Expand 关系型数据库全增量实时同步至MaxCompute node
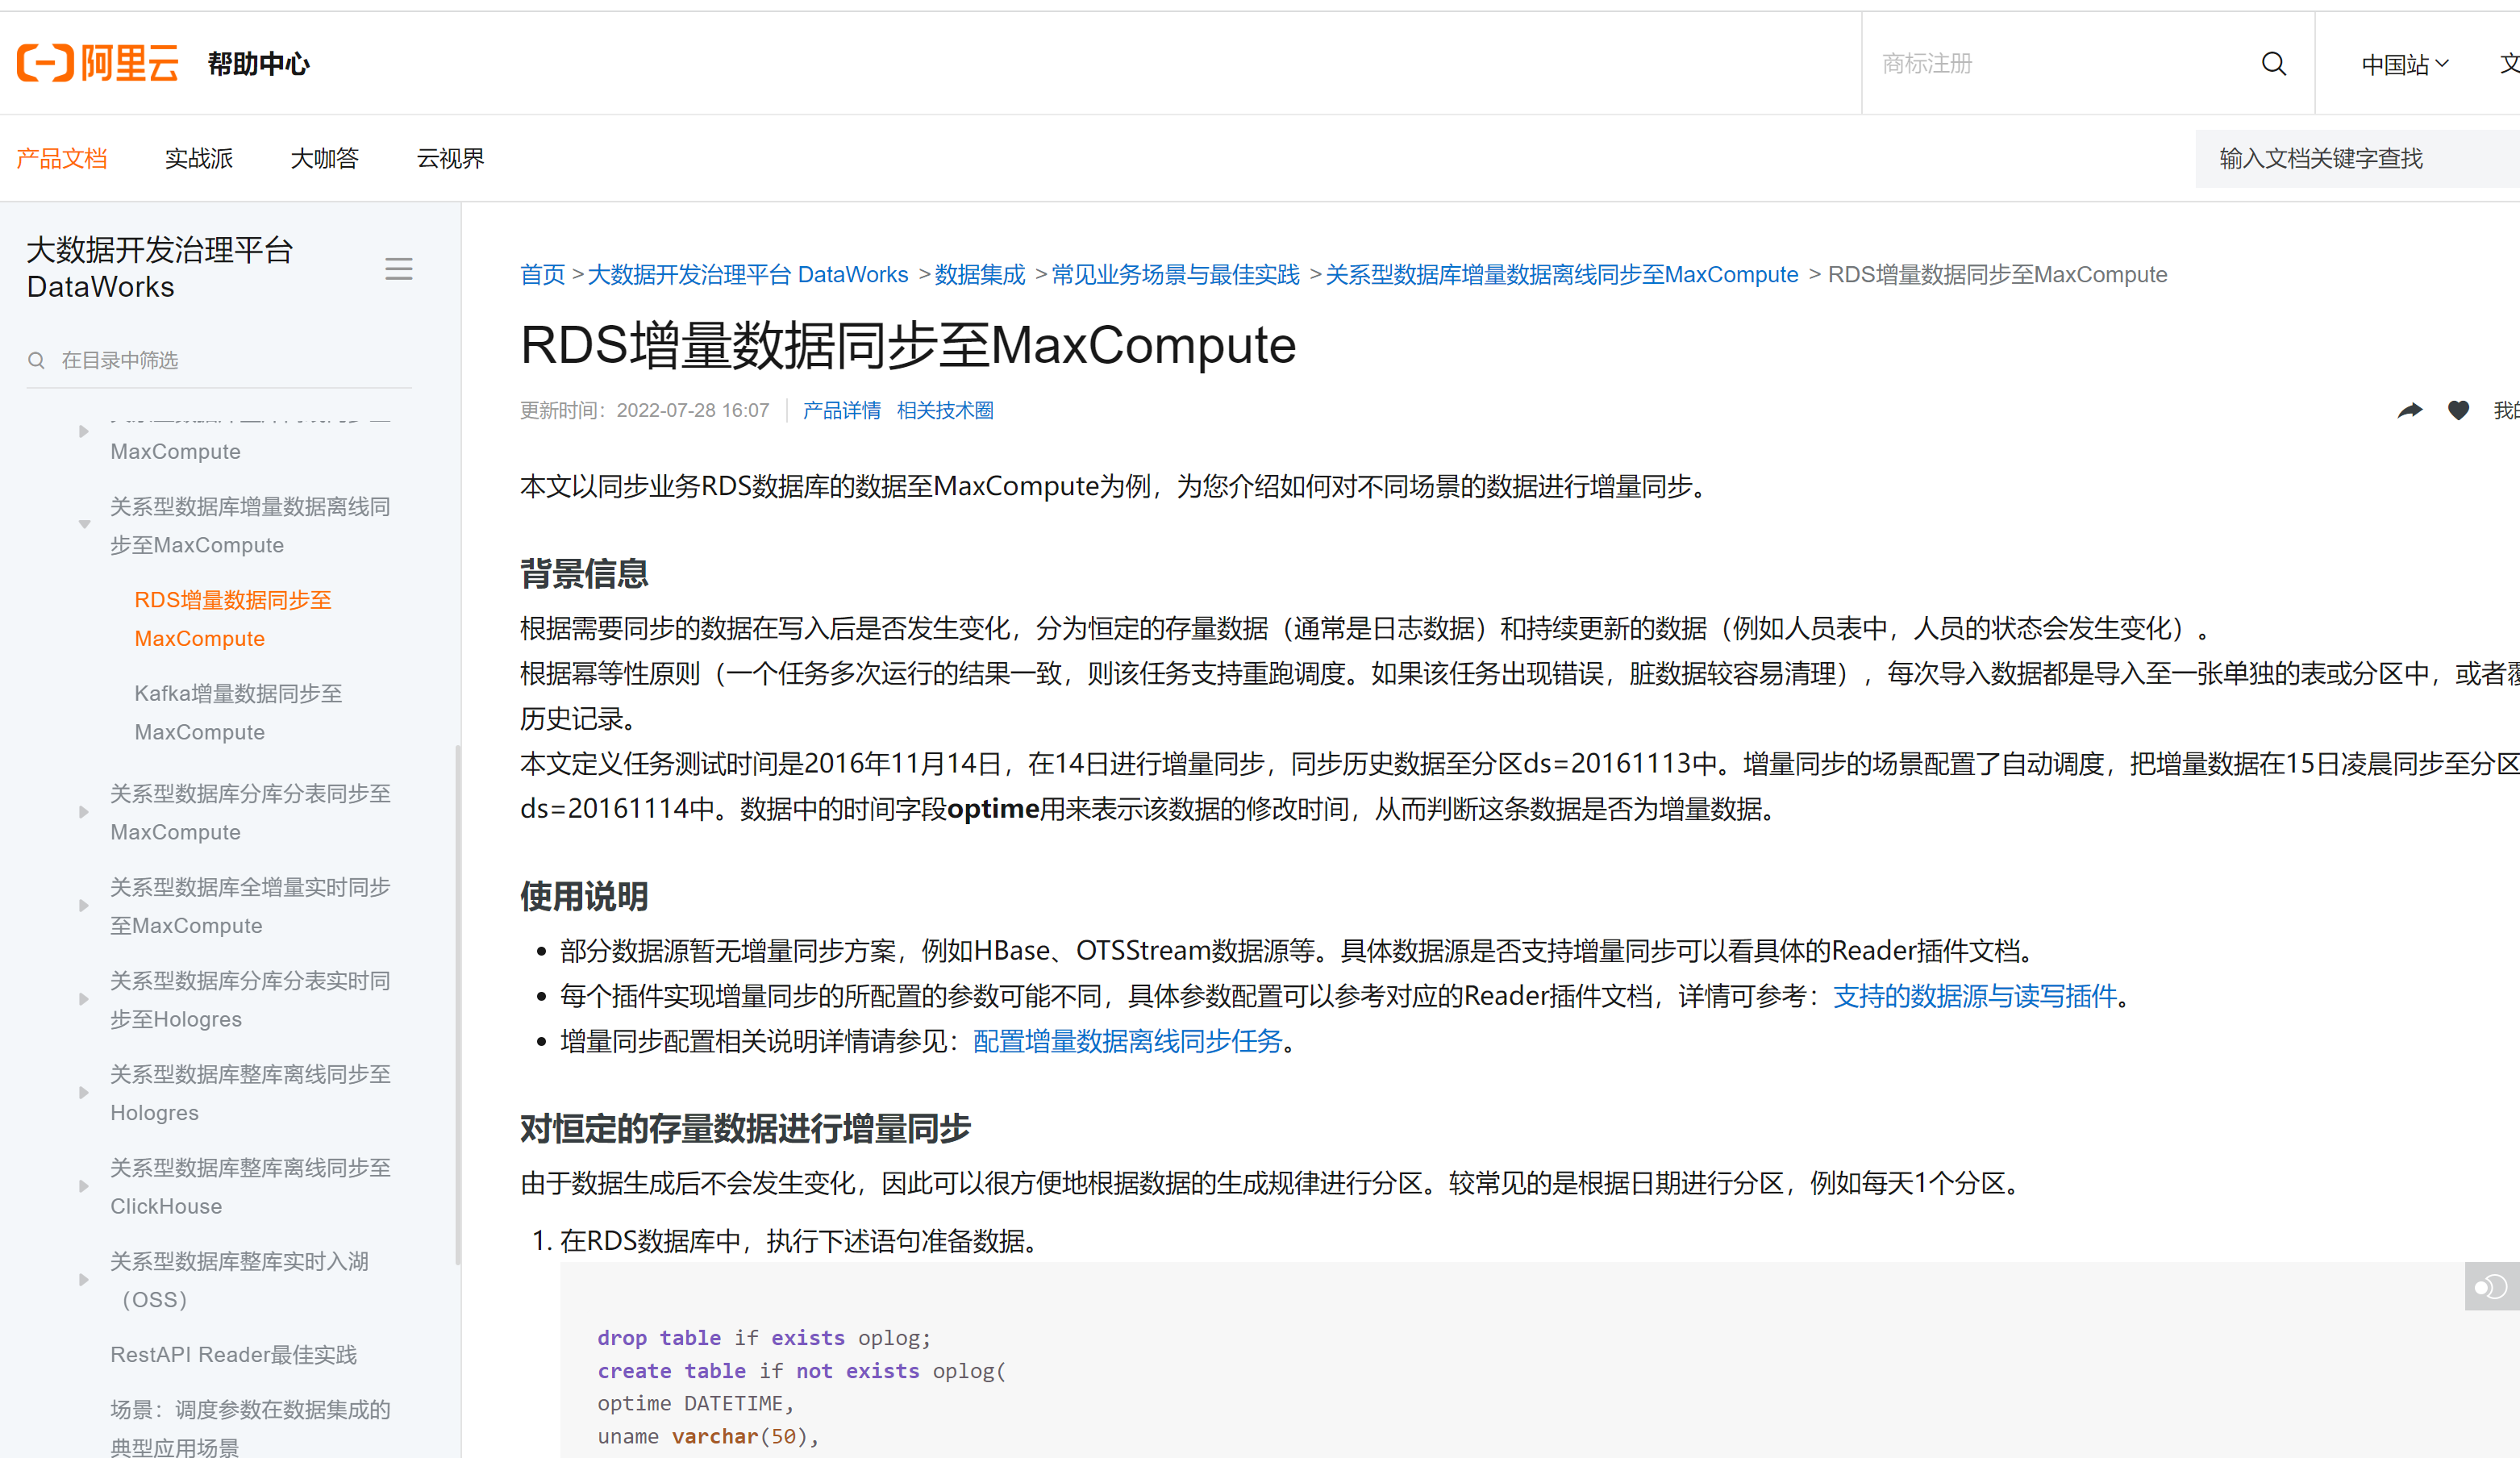The image size is (2520, 1458). [x=84, y=905]
